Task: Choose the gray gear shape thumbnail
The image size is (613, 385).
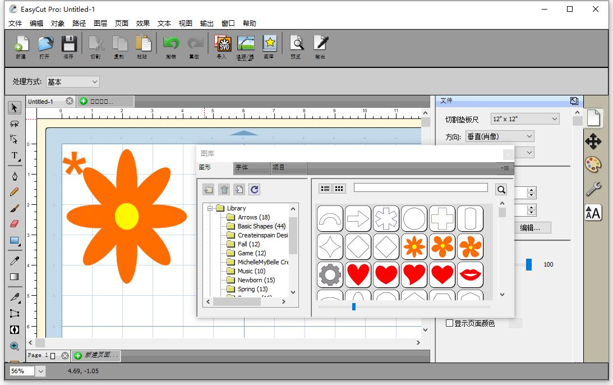Action: [330, 274]
